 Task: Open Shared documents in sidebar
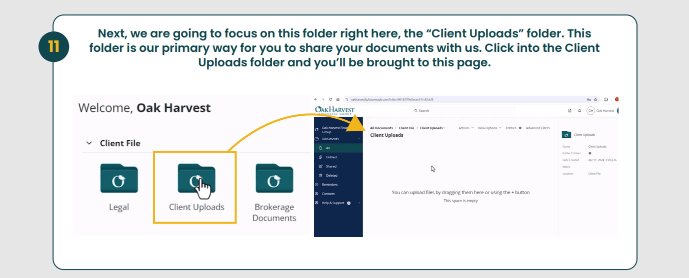pyautogui.click(x=338, y=166)
